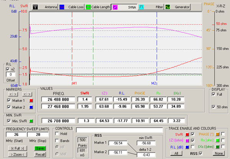
Task: Click the > Zoom < button
Action: pyautogui.click(x=18, y=154)
